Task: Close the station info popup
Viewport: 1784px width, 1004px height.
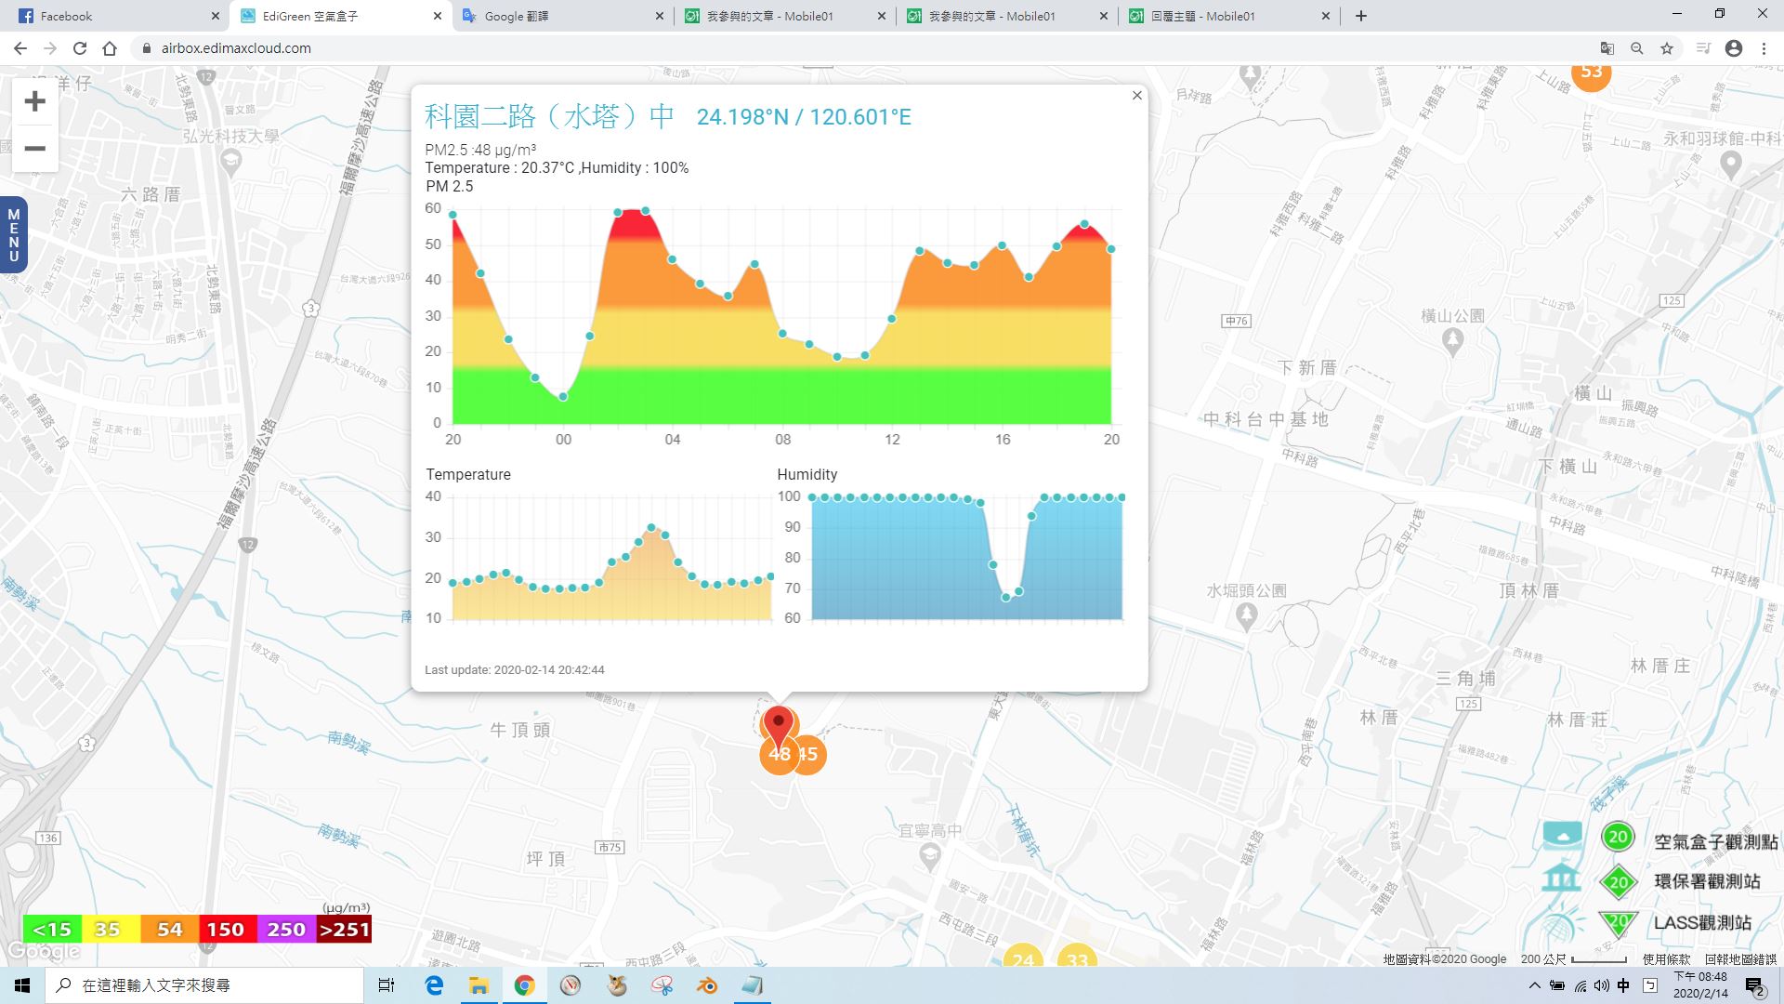Action: click(x=1136, y=96)
